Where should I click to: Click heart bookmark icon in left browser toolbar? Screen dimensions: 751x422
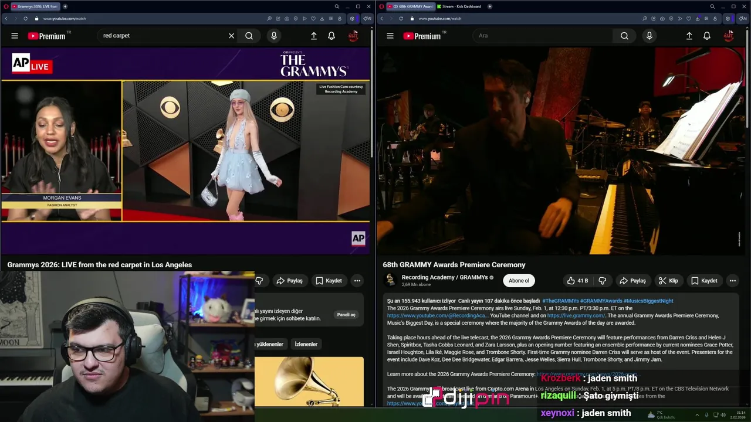313,18
